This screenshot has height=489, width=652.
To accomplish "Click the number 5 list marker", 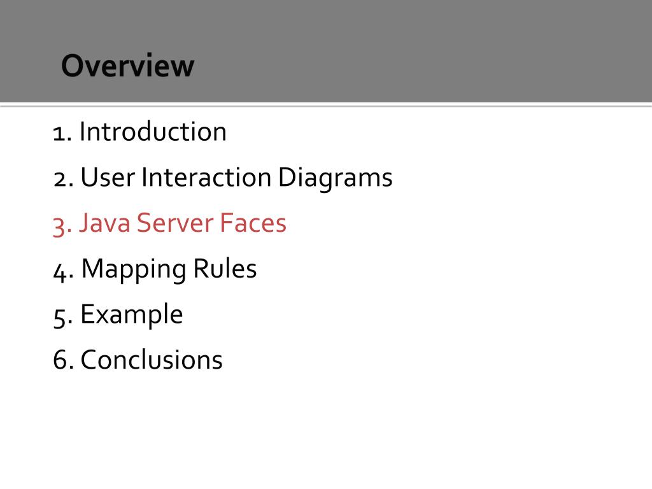I will [63, 318].
